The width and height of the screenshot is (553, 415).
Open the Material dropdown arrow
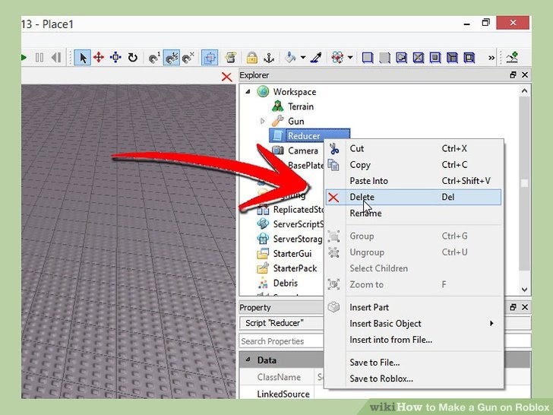pos(350,57)
